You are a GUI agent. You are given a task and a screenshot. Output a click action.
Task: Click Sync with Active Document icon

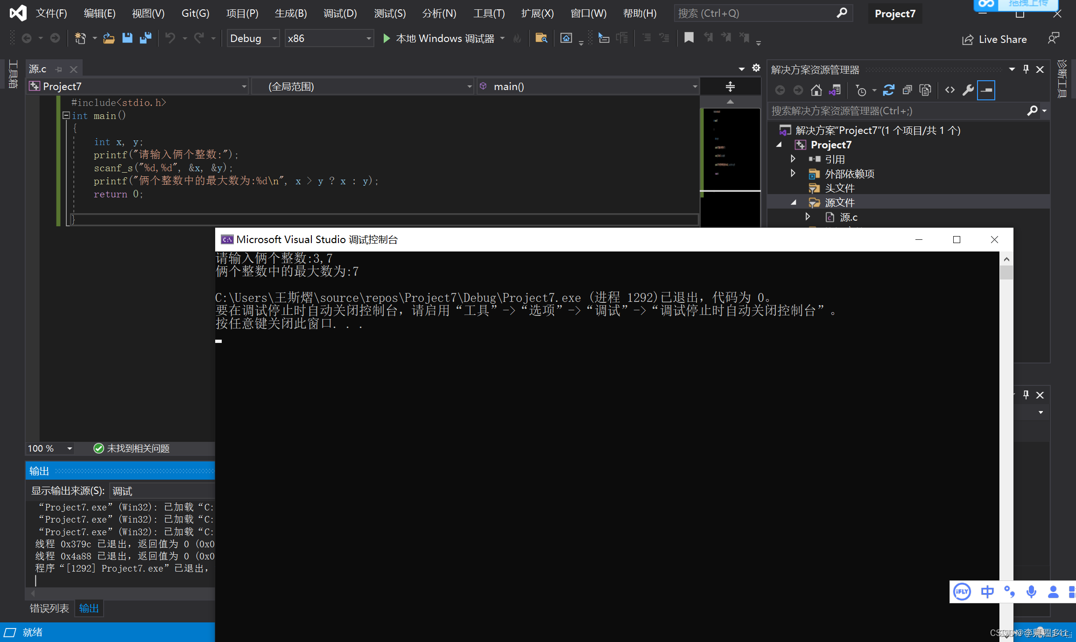888,90
